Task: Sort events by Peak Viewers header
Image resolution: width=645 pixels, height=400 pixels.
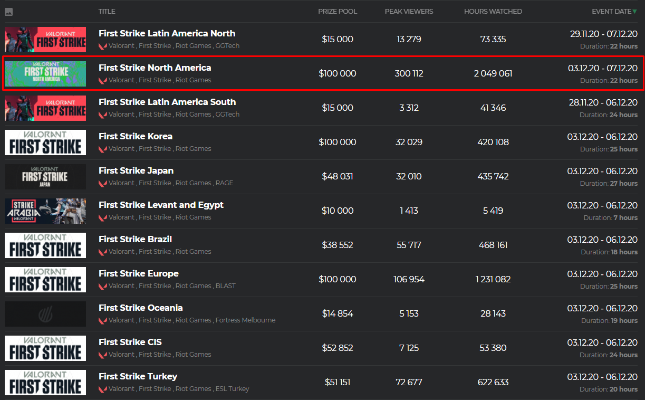Action: tap(409, 12)
